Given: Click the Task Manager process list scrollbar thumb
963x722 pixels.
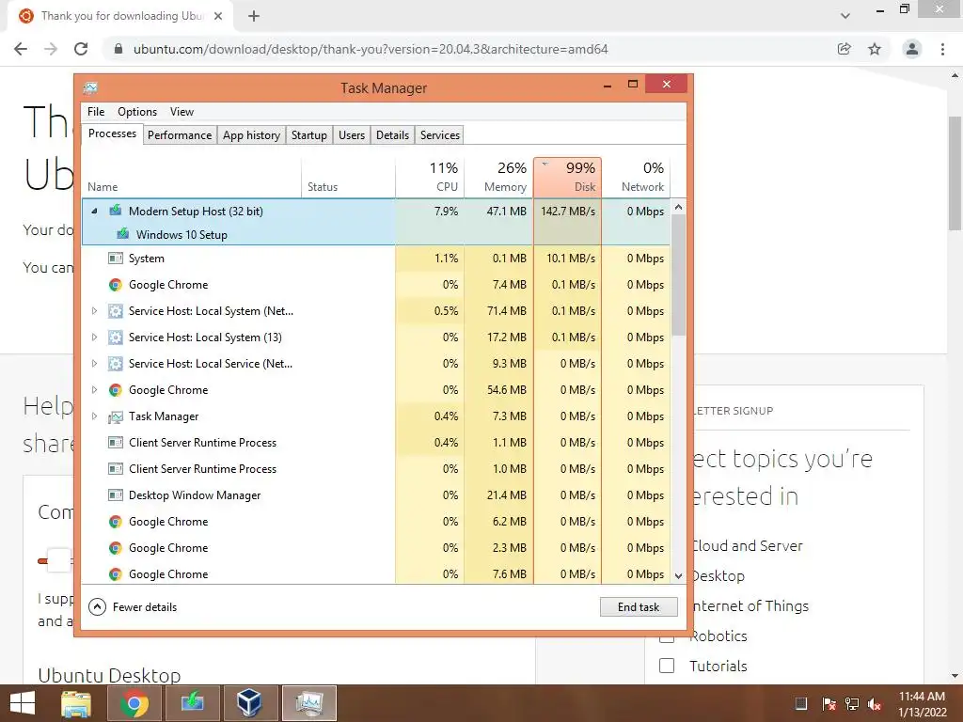Looking at the screenshot, I should pyautogui.click(x=678, y=275).
